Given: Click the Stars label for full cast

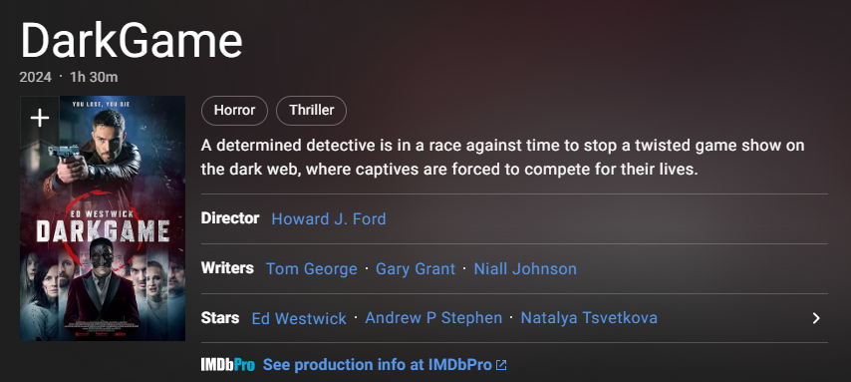Looking at the screenshot, I should [x=220, y=318].
